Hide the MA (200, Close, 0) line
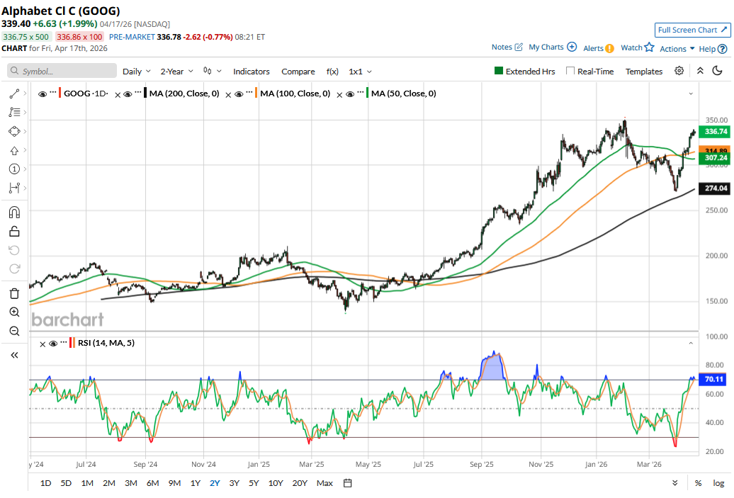Viewport: 734px width, 498px height. [x=128, y=94]
